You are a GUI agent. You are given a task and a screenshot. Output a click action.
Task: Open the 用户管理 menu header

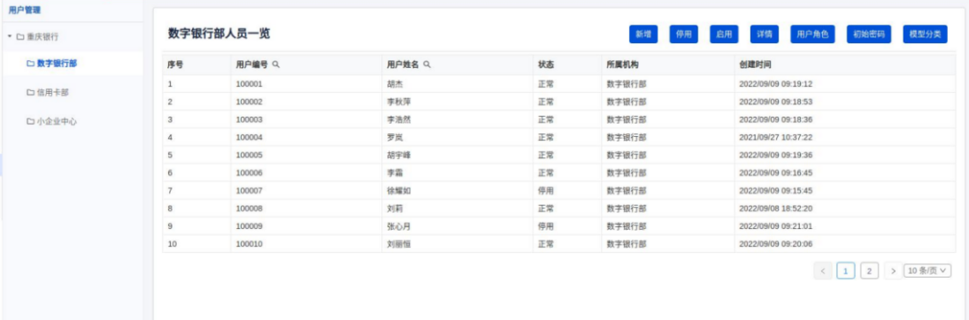(x=25, y=10)
